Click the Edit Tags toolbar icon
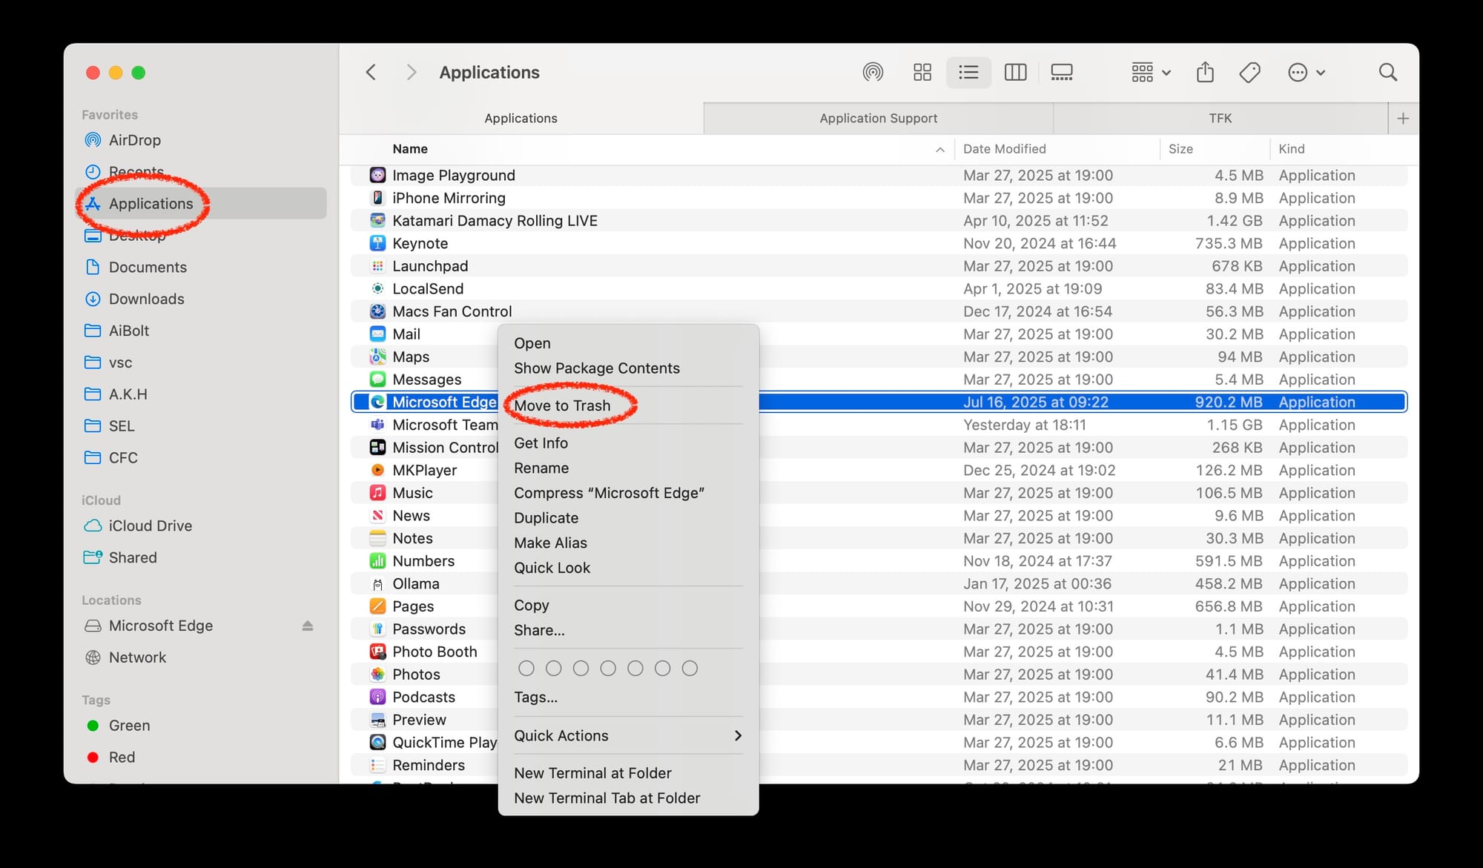Image resolution: width=1483 pixels, height=868 pixels. point(1249,72)
